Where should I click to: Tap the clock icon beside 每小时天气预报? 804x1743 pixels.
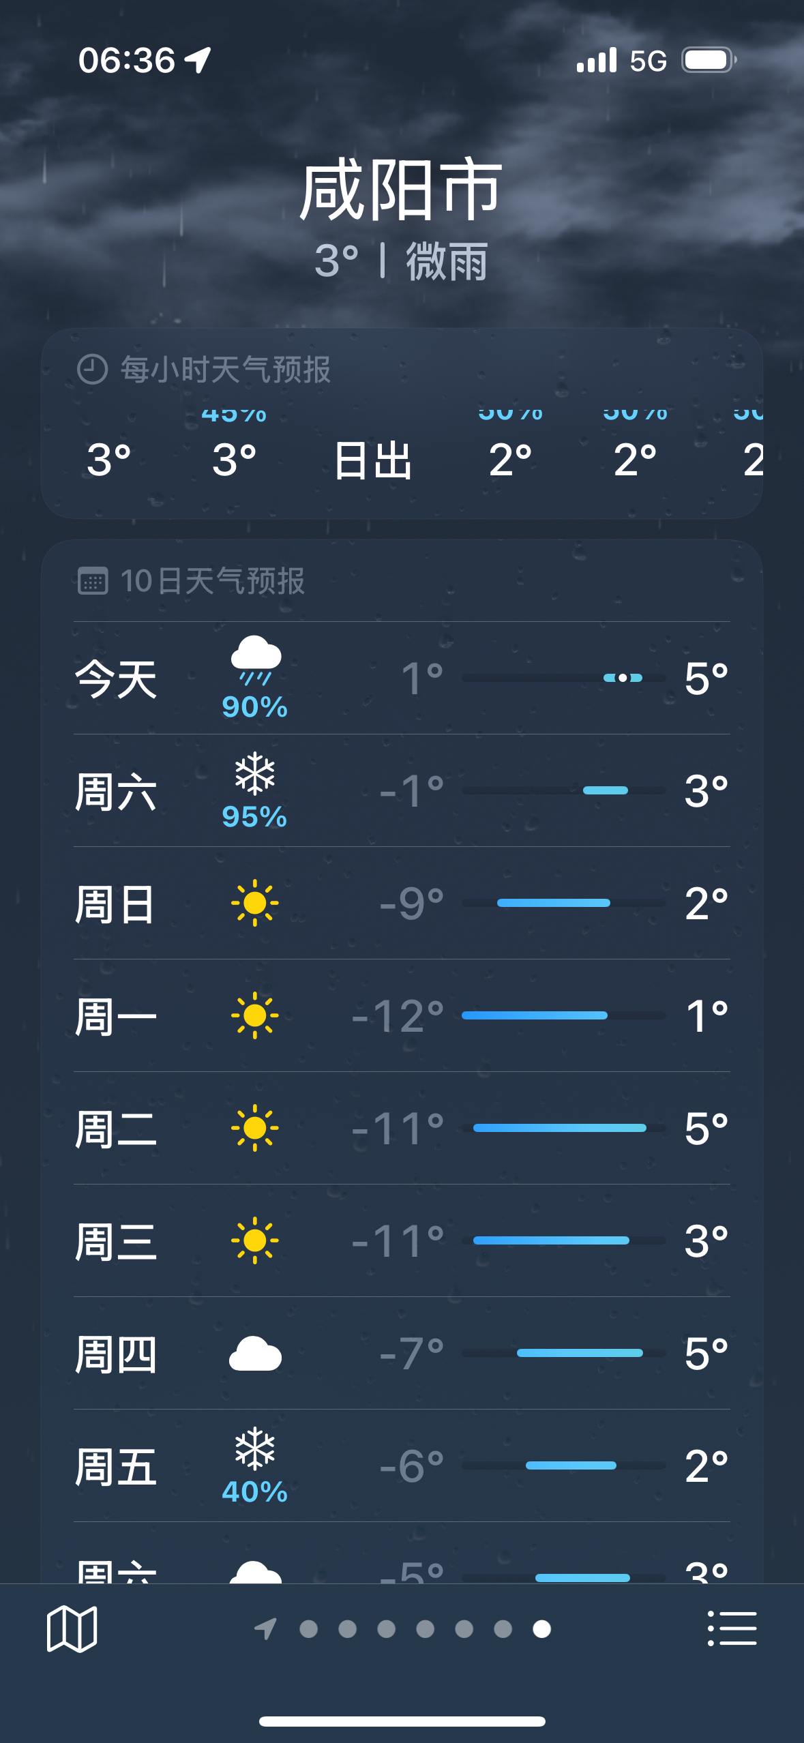pyautogui.click(x=92, y=370)
